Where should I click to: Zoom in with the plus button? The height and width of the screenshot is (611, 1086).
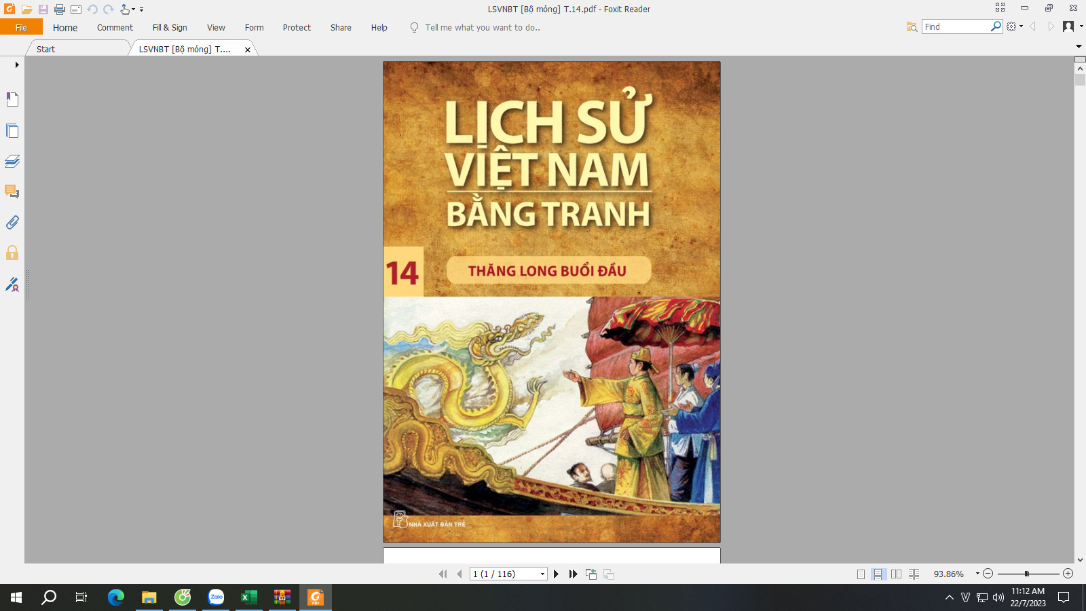click(x=1068, y=574)
